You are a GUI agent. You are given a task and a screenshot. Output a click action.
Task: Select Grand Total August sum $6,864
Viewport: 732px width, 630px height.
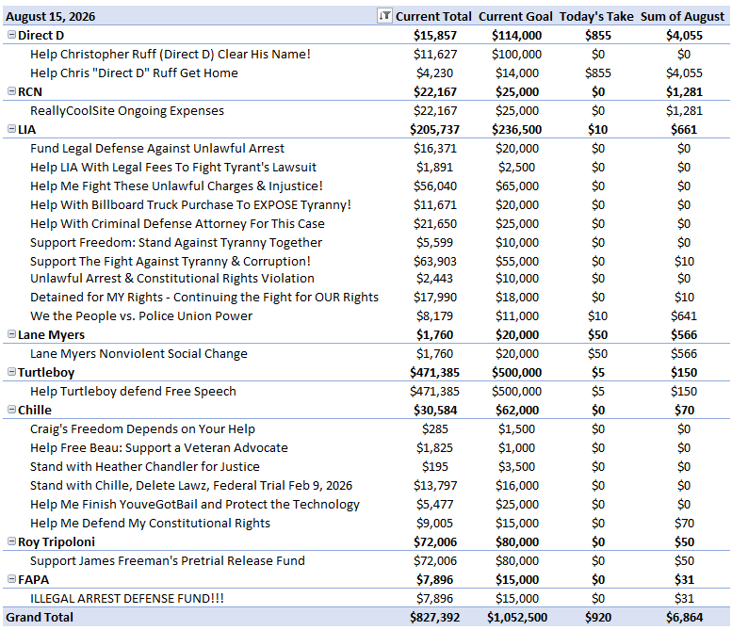pos(684,618)
